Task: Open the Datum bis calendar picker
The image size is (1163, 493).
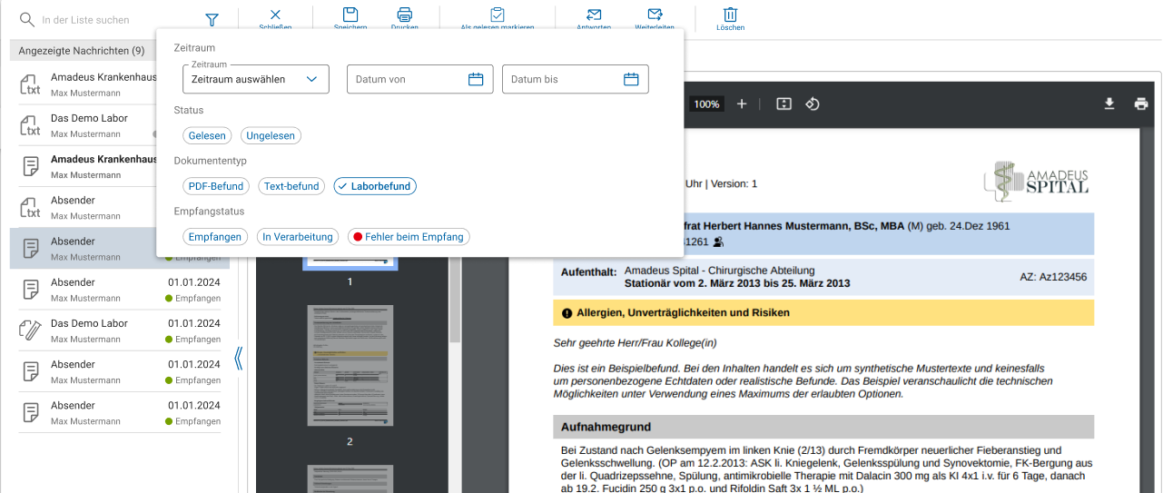Action: [x=631, y=80]
